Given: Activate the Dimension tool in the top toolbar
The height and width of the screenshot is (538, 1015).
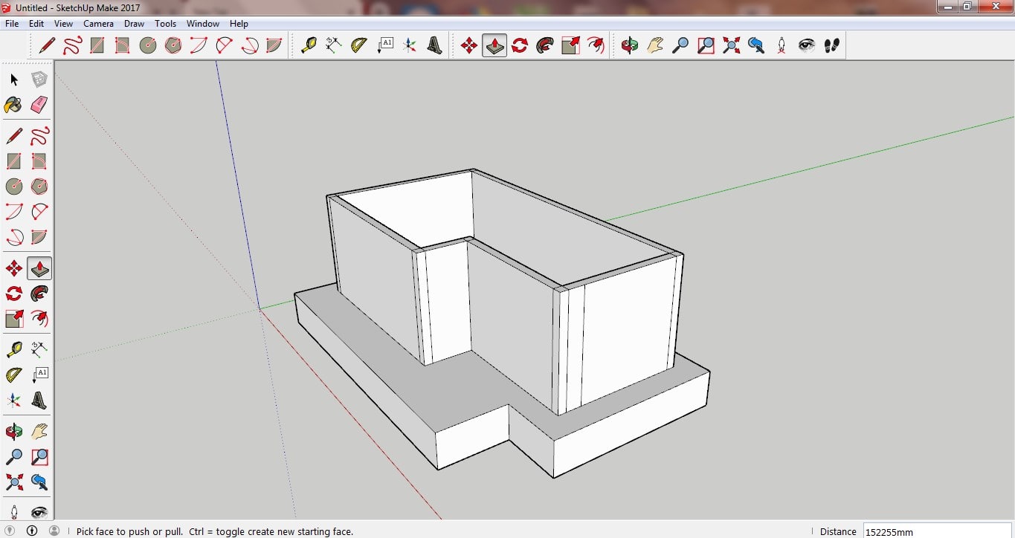Looking at the screenshot, I should pyautogui.click(x=334, y=45).
